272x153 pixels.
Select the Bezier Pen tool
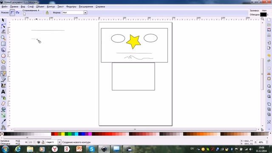click(x=3, y=80)
